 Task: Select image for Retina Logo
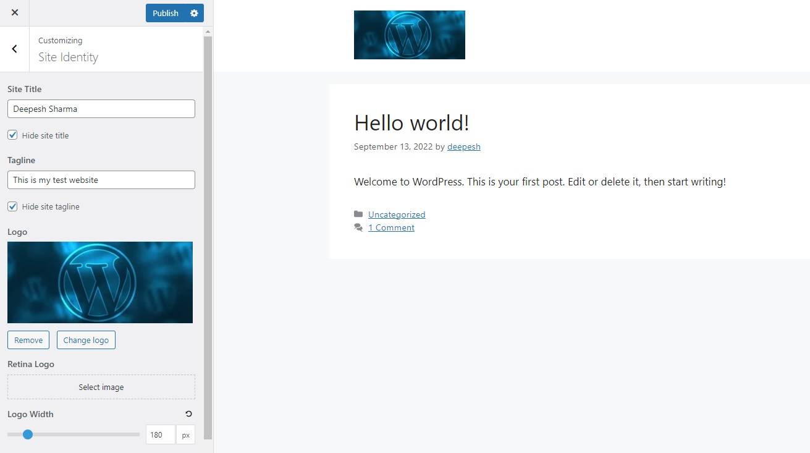point(101,387)
